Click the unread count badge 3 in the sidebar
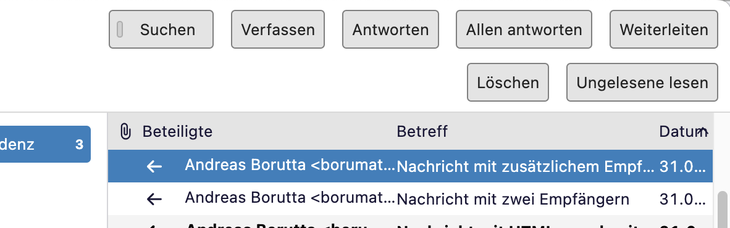The image size is (730, 228). coord(79,144)
